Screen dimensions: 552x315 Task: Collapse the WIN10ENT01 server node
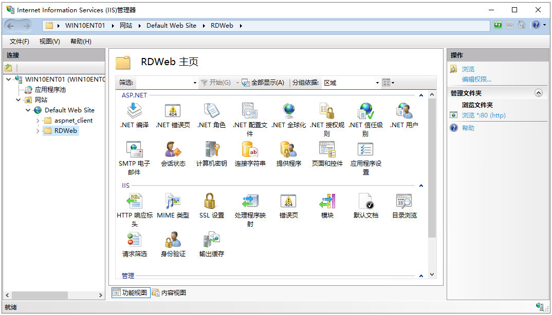pyautogui.click(x=9, y=80)
